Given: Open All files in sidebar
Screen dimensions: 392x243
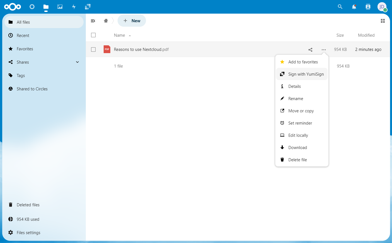Looking at the screenshot, I should coord(44,22).
